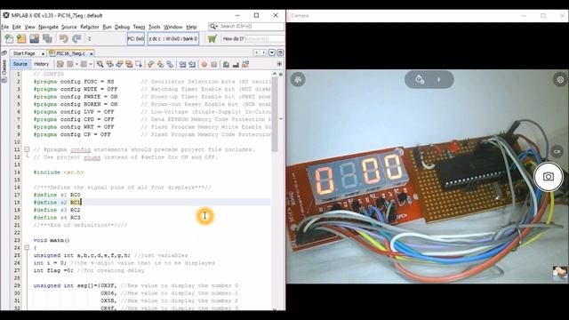Open the Window menu
This screenshot has height=320, width=569.
pos(173,27)
